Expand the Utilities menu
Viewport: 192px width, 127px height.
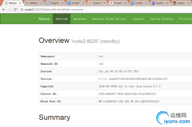185,19
